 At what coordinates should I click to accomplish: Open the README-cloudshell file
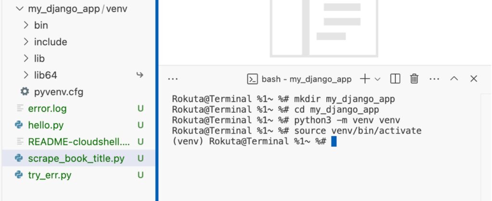(79, 142)
